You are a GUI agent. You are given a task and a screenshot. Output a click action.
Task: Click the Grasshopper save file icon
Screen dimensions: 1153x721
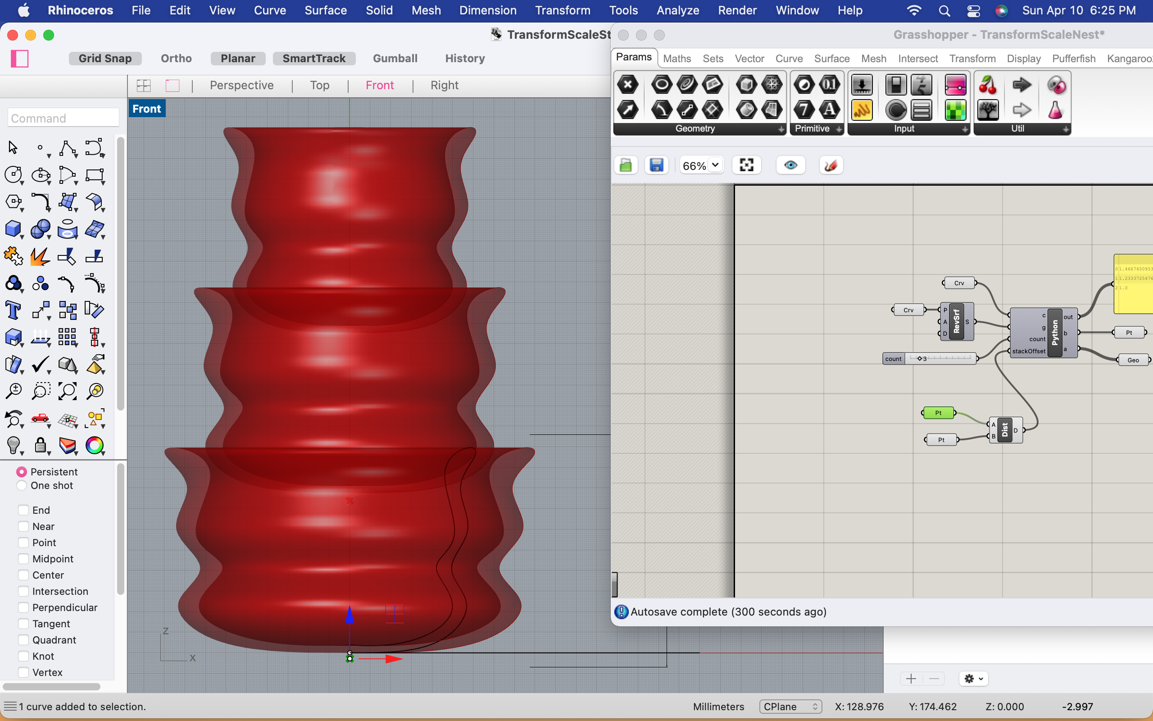pos(657,165)
